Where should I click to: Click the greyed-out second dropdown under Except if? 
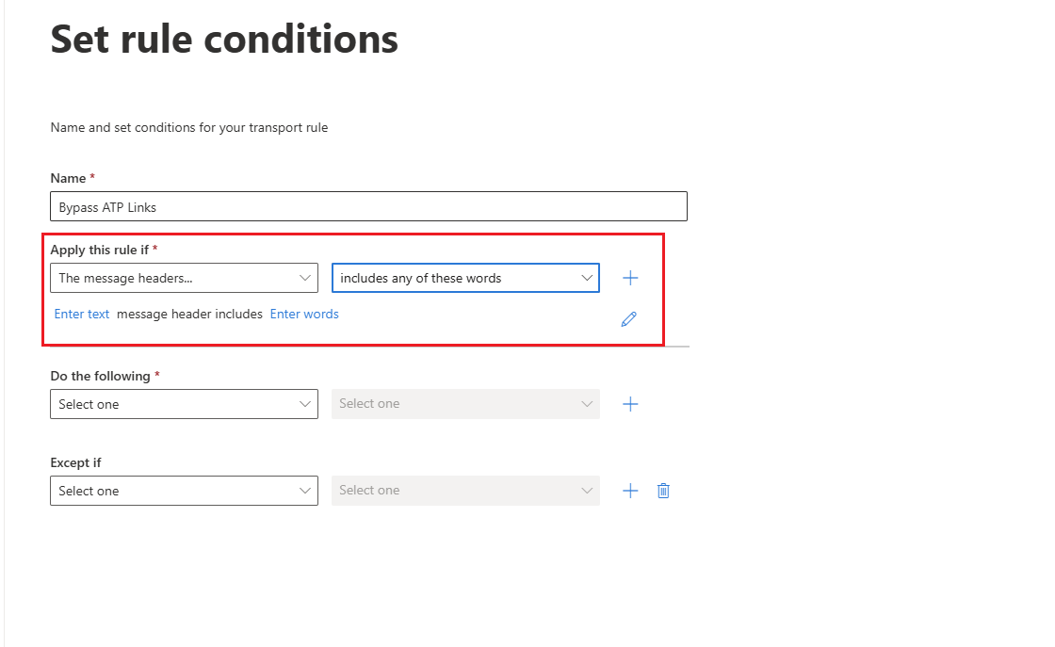[x=465, y=491]
